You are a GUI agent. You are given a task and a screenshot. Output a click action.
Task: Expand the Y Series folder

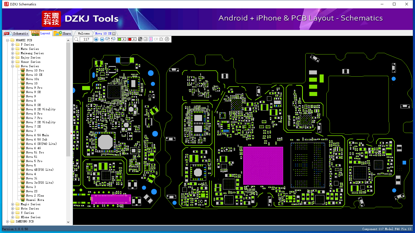[13, 213]
